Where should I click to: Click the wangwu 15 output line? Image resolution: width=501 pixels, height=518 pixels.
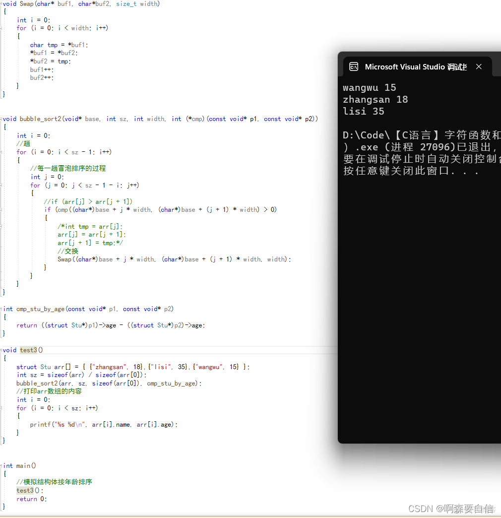pos(370,87)
